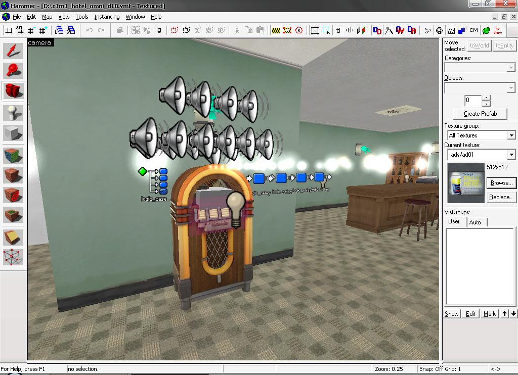Click the Save window state icon
Image resolution: width=518 pixels, height=375 pixels.
pos(71,30)
